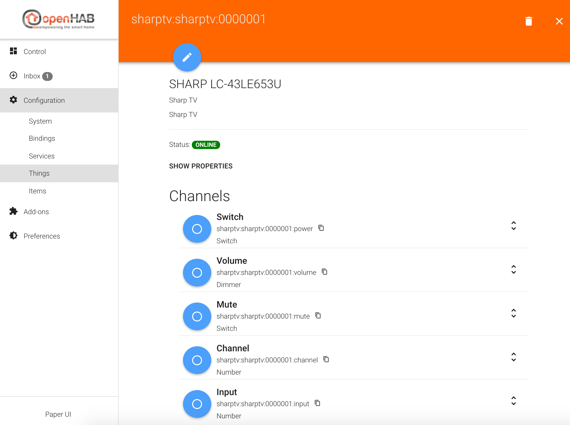Viewport: 570px width, 425px height.
Task: Toggle link circle for Switch power channel
Action: point(197,229)
